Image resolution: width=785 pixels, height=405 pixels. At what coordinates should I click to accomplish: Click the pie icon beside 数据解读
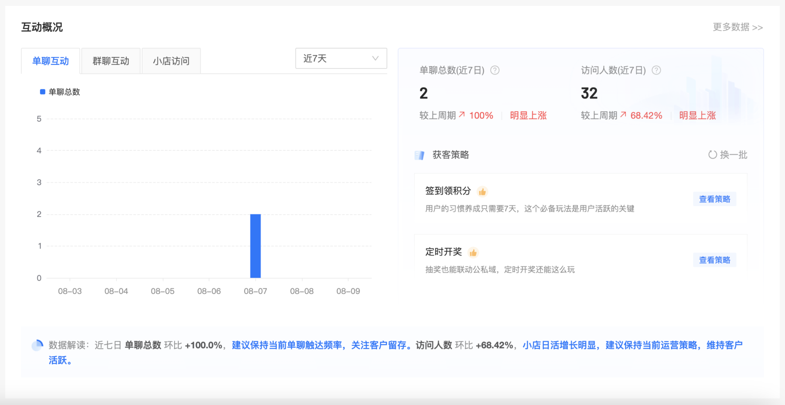pos(38,345)
